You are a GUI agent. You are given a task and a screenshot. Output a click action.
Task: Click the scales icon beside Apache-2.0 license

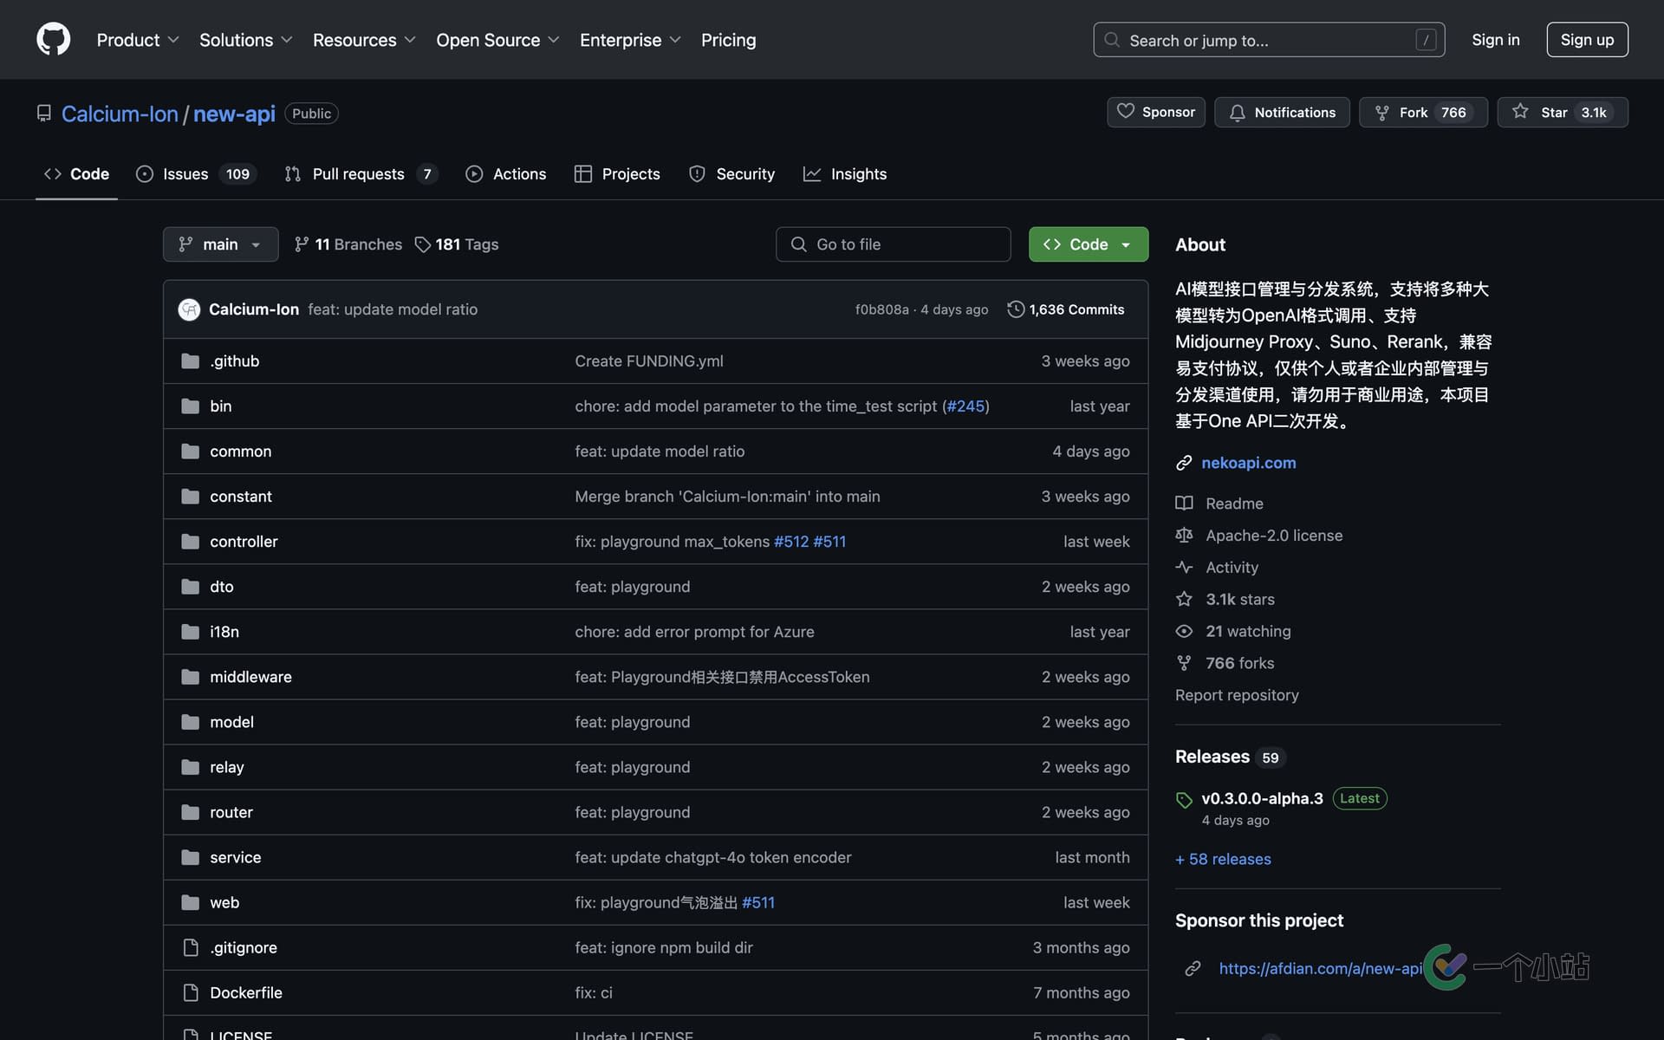pyautogui.click(x=1184, y=536)
